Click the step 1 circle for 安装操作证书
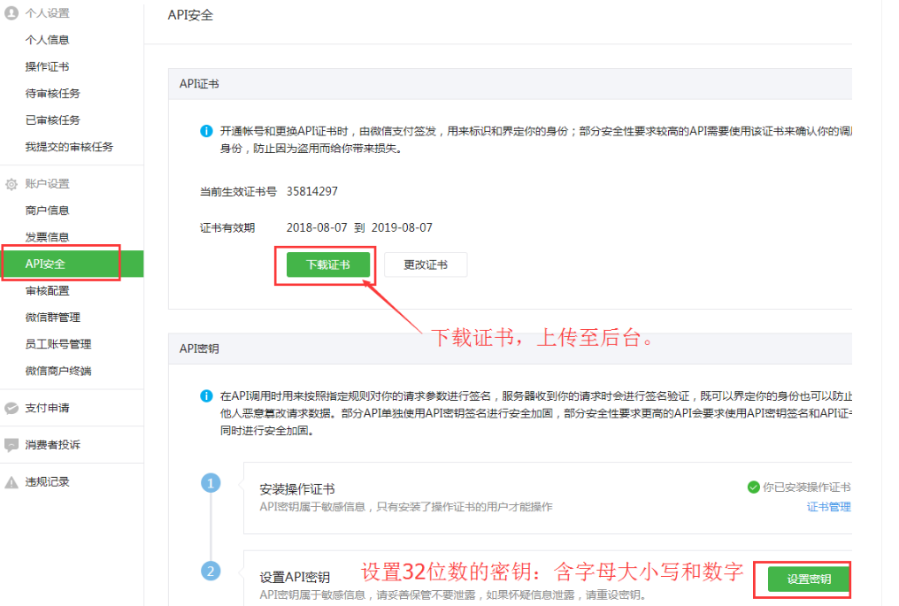 (x=211, y=483)
